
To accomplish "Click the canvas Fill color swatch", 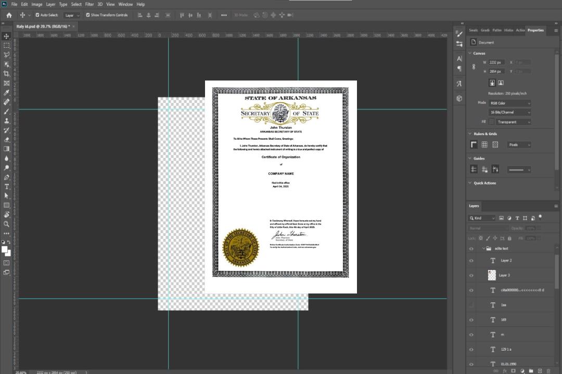I will pyautogui.click(x=491, y=122).
